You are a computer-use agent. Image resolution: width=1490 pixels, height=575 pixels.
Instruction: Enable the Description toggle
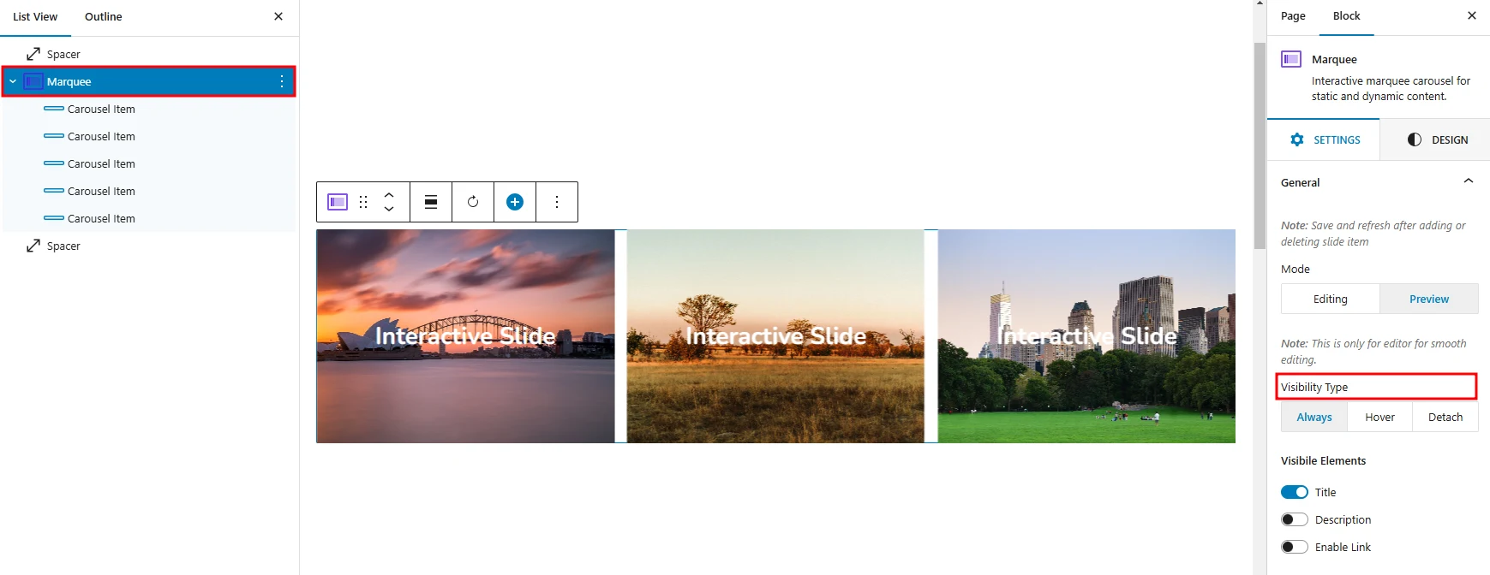[1295, 519]
